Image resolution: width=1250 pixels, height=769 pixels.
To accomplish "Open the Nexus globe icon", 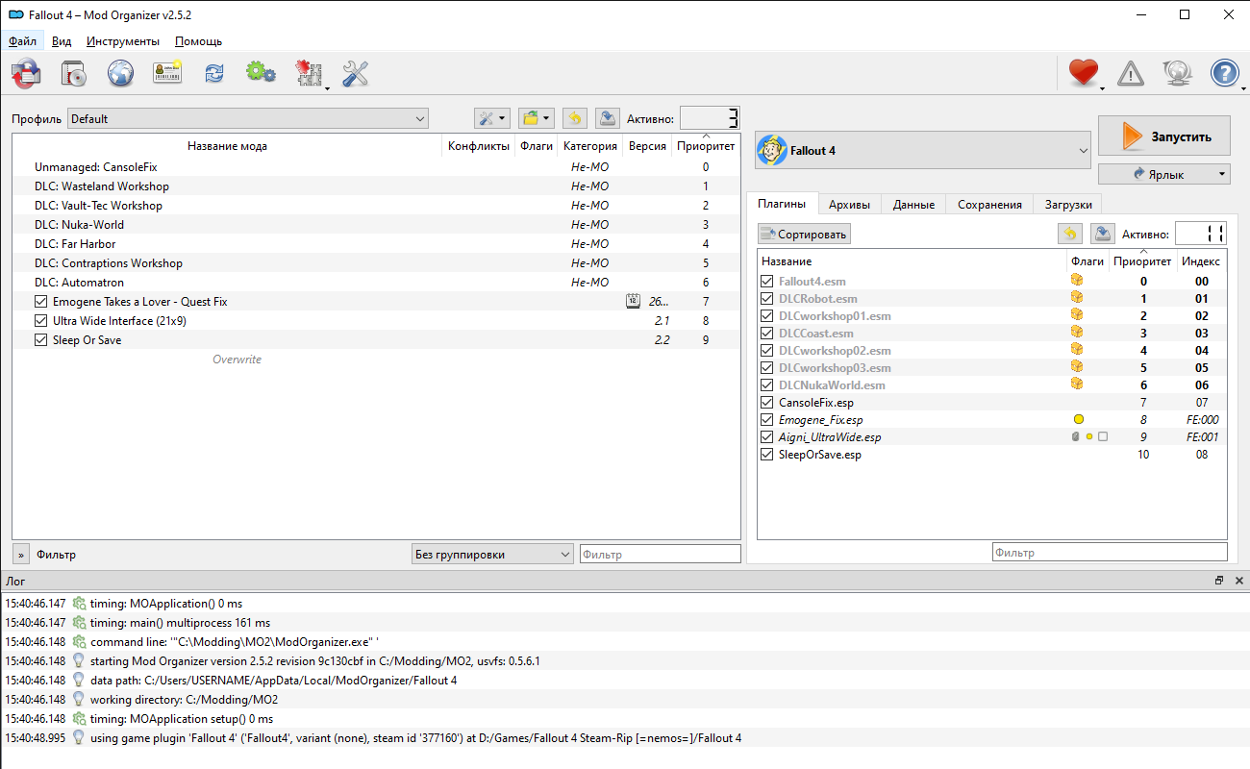I will (120, 73).
